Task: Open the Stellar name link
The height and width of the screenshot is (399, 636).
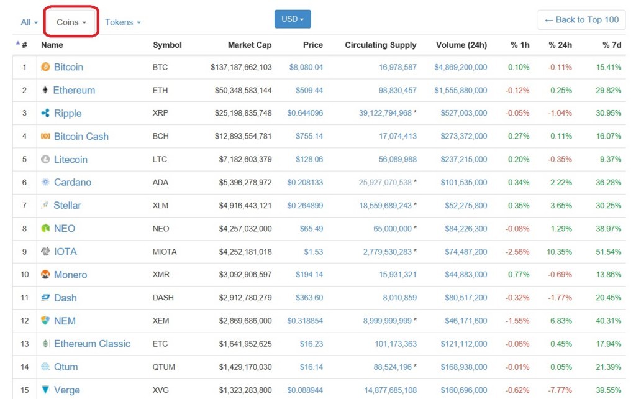Action: pyautogui.click(x=67, y=205)
